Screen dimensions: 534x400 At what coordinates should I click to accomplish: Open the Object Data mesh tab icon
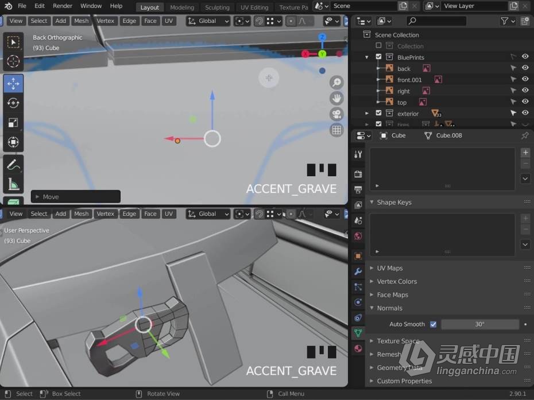[x=358, y=333]
